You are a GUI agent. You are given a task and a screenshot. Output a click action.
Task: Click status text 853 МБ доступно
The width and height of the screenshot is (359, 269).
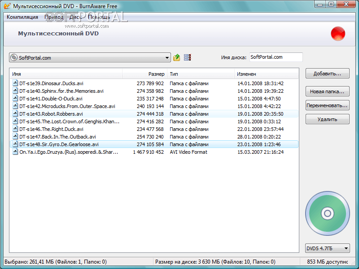point(328,262)
